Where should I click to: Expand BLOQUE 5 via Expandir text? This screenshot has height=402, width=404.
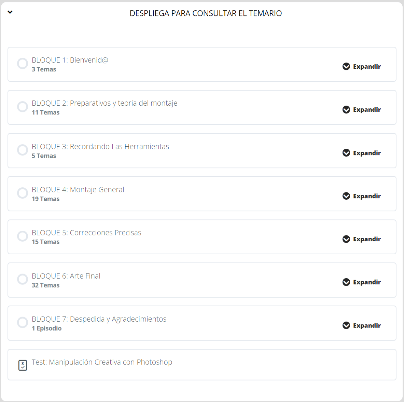(367, 239)
